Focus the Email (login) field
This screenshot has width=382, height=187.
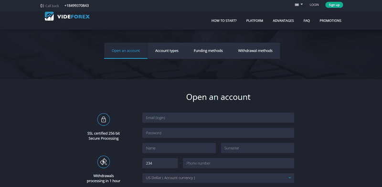218,118
